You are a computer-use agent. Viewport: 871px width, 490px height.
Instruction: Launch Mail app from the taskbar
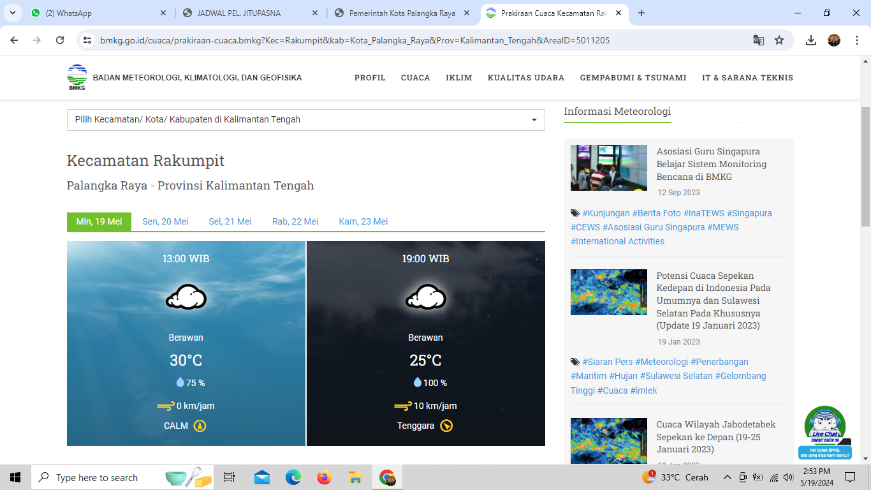(x=262, y=477)
